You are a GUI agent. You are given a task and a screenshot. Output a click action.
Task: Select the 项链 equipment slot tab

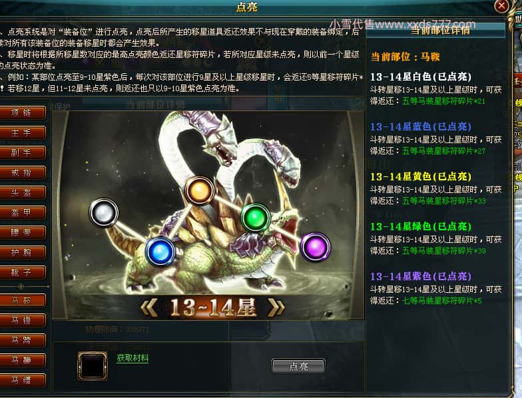click(x=21, y=113)
